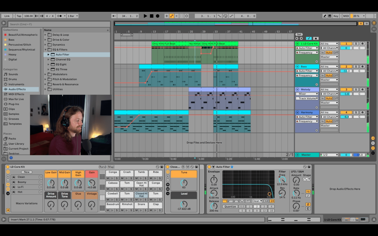Click the Stop transport button
The image size is (378, 236).
[151, 16]
